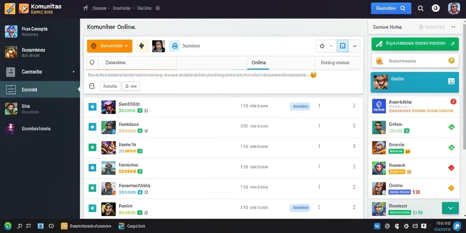Click the blue search button in header
The width and height of the screenshot is (466, 233).
point(391,8)
